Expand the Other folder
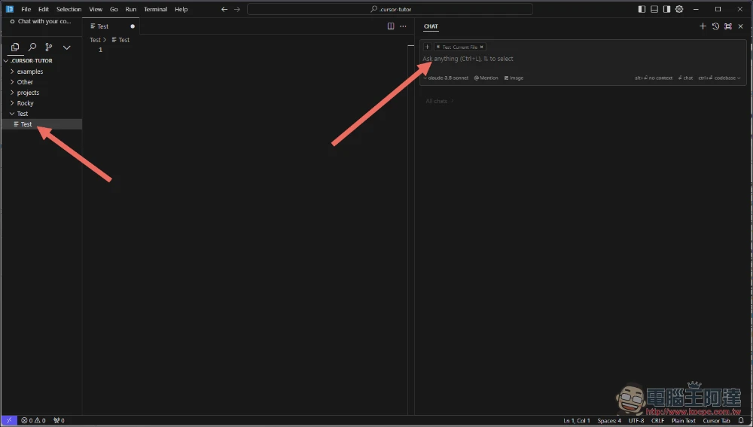This screenshot has width=753, height=427. coord(41,81)
